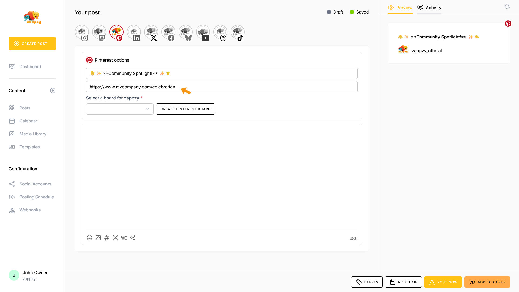Insert an emoji with the smiley icon
The width and height of the screenshot is (519, 292).
click(89, 238)
